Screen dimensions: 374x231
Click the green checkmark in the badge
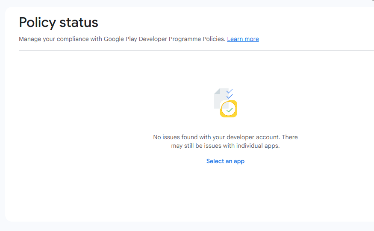coord(230,110)
